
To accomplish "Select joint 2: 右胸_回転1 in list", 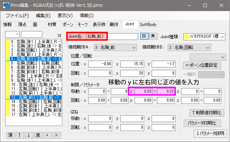I will 34,50.
